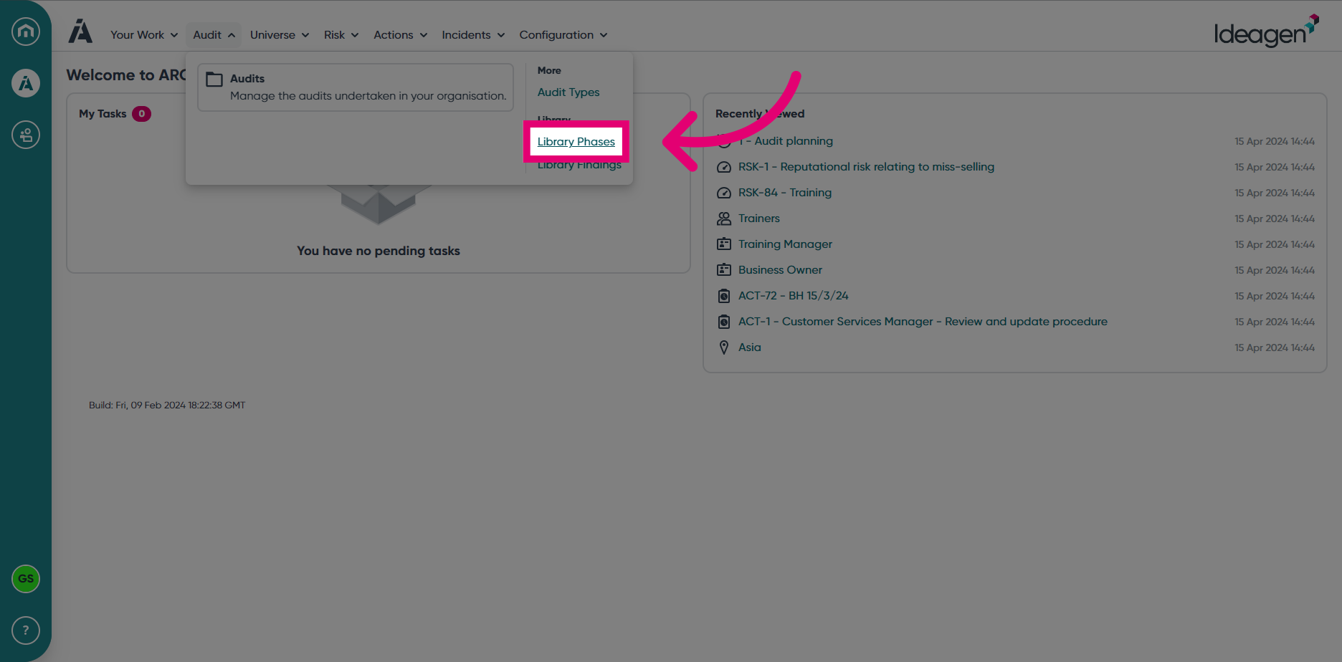The image size is (1342, 662).
Task: Click the location pin icon beside Asia
Action: point(724,347)
